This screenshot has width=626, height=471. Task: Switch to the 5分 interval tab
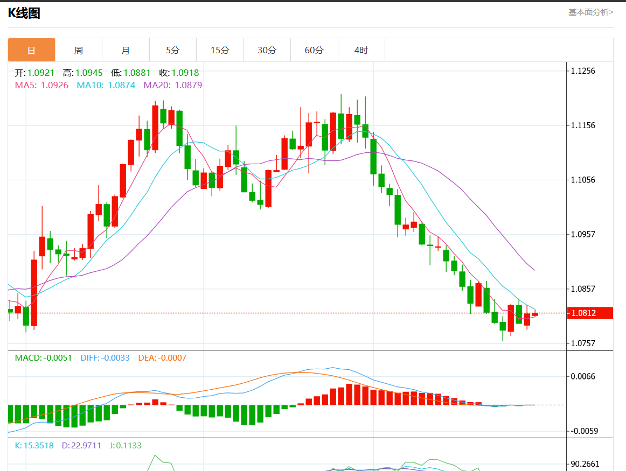tap(173, 50)
